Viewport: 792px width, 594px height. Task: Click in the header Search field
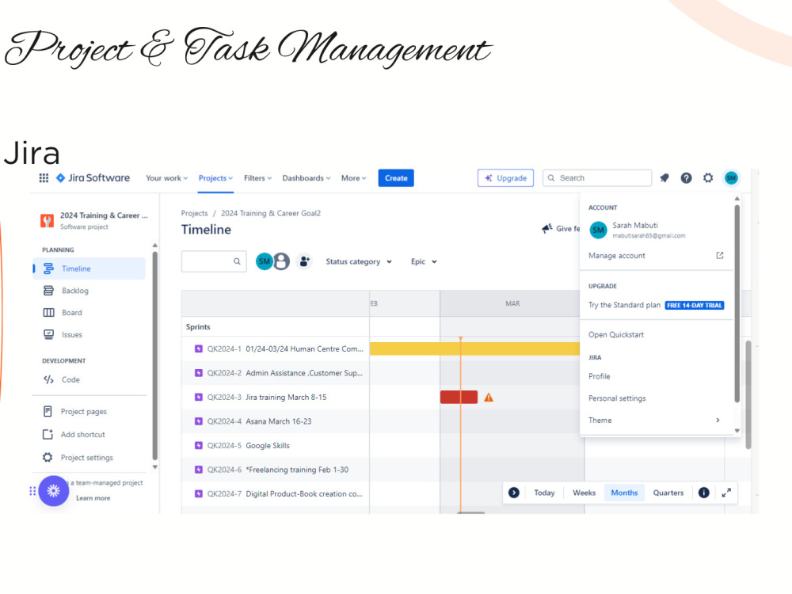[597, 177]
